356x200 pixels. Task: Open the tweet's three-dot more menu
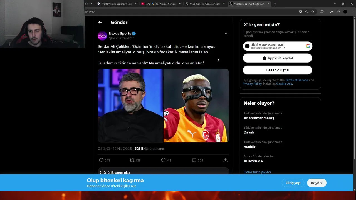tap(227, 33)
